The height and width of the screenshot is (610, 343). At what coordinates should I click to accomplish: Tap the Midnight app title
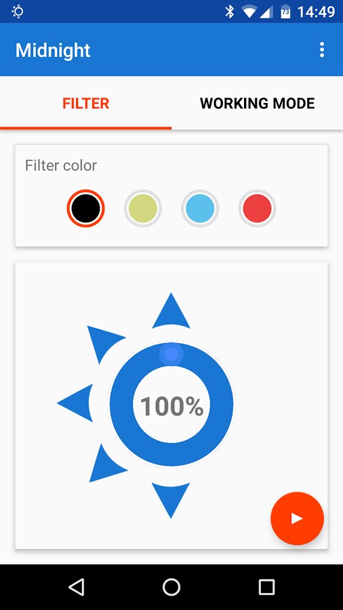pyautogui.click(x=53, y=51)
